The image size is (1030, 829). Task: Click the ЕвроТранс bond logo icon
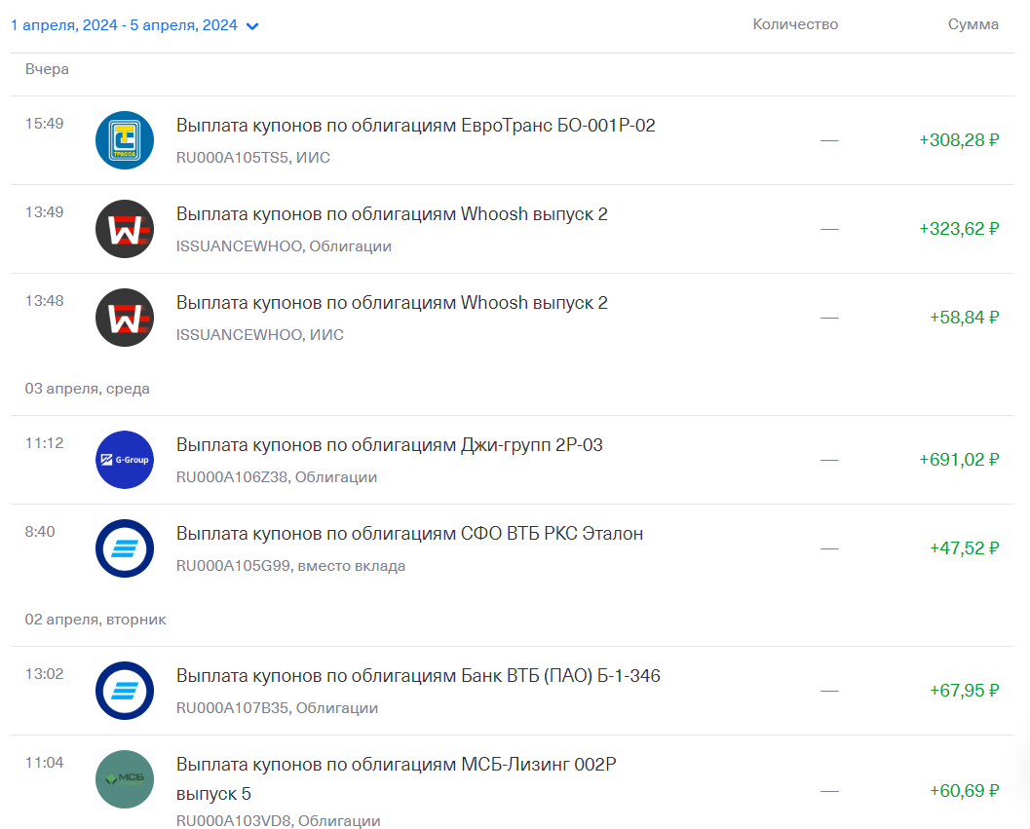pos(125,140)
